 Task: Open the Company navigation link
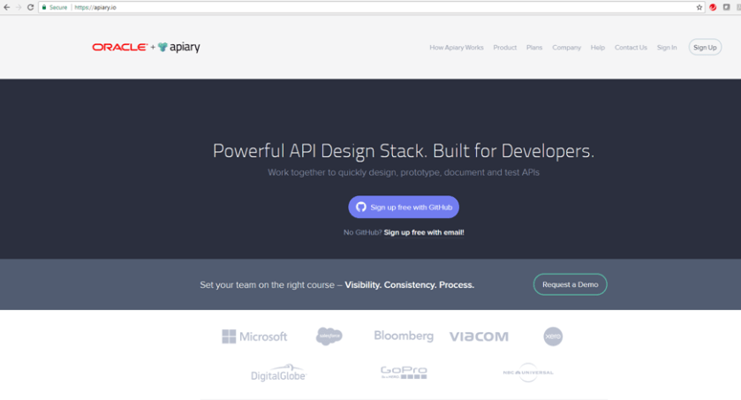pos(566,48)
